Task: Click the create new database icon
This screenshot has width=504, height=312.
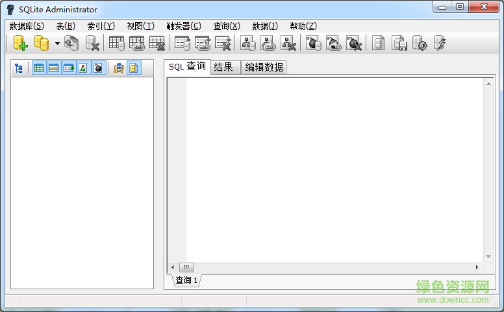Action: [x=20, y=43]
